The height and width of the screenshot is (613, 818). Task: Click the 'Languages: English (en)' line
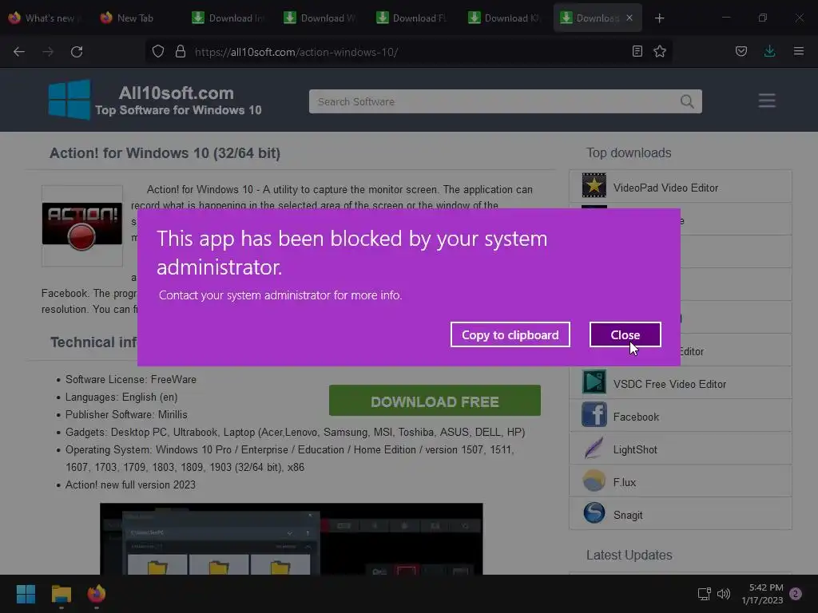point(121,397)
